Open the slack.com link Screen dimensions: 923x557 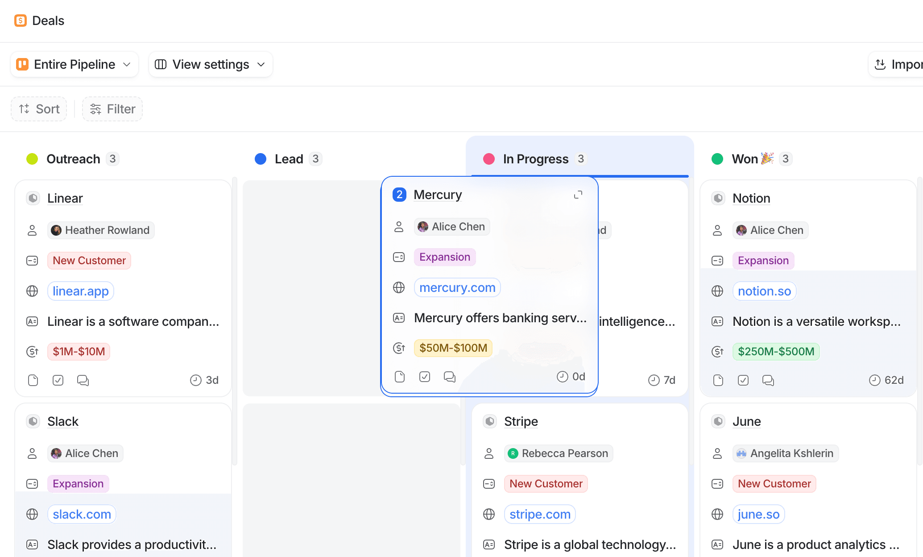coord(82,514)
